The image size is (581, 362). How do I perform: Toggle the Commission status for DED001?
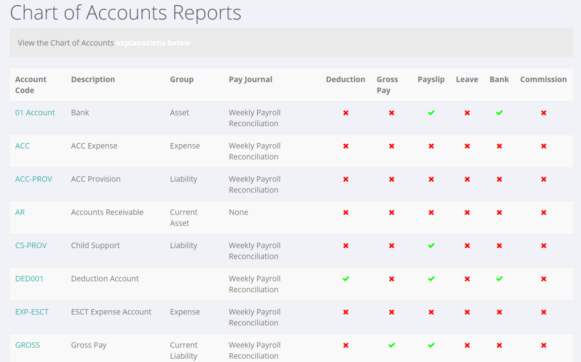point(543,278)
